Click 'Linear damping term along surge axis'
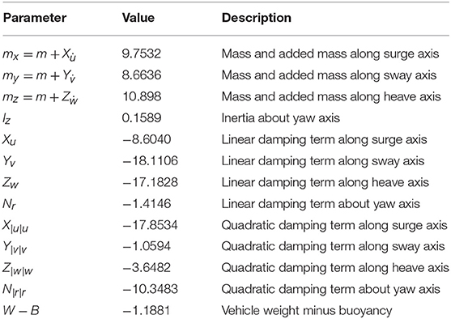Viewport: 451px width, 319px height. tap(324, 140)
